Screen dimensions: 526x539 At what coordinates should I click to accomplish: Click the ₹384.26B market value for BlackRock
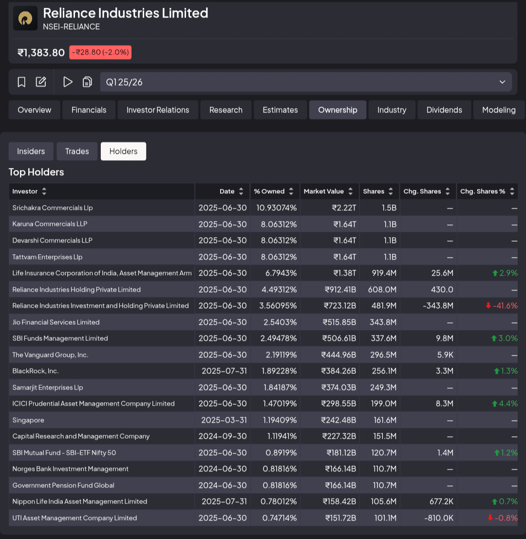point(338,371)
